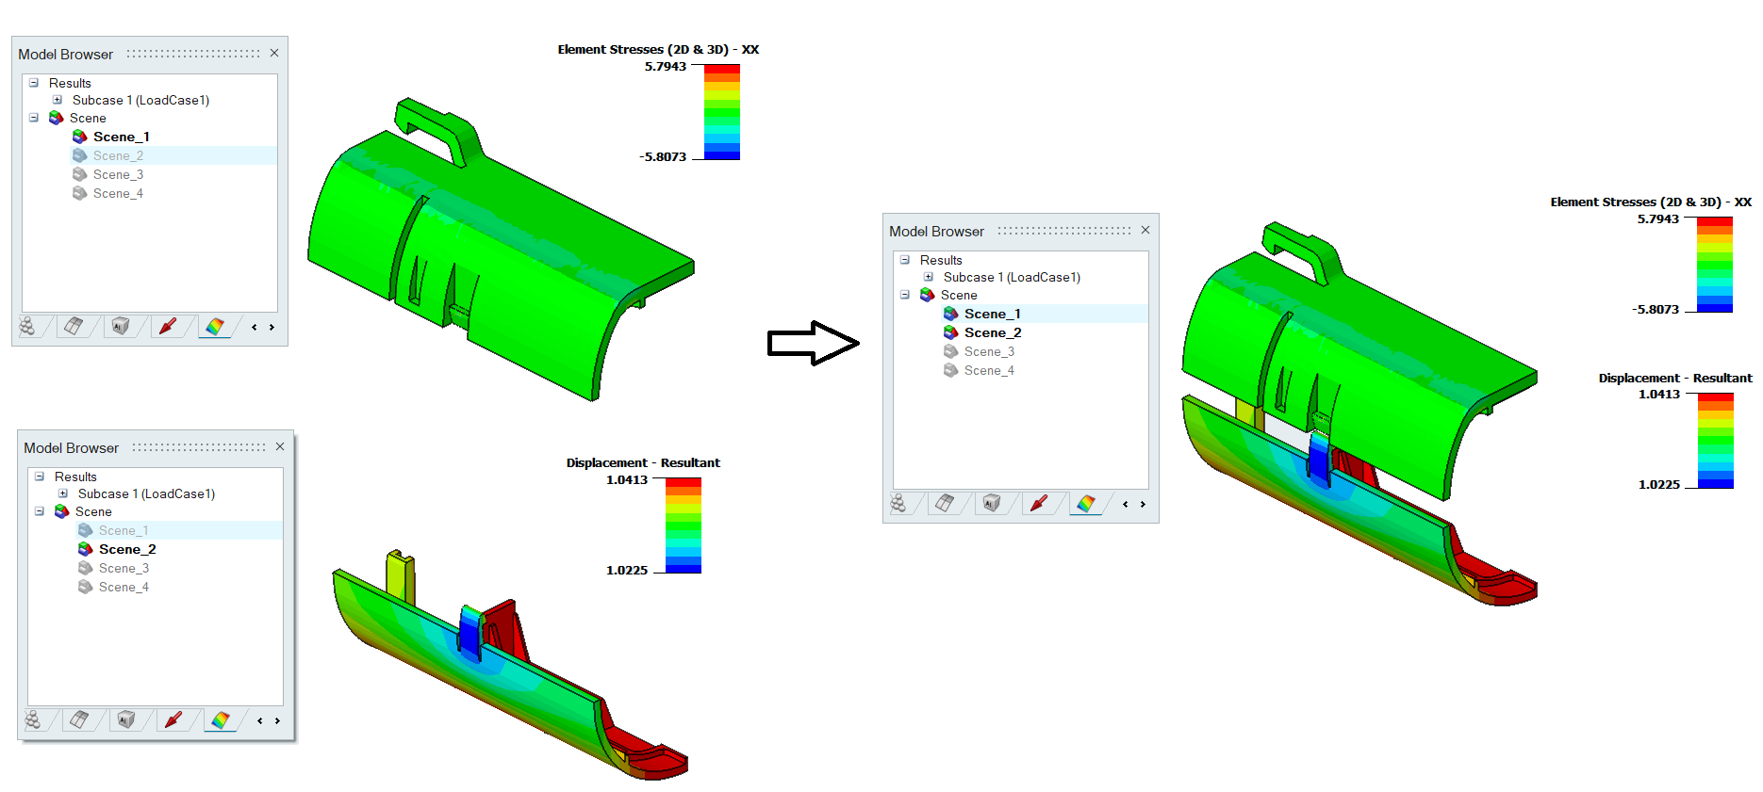This screenshot has height=792, width=1763.
Task: Click the property sheet tab in the combined-scenes browser
Action: click(945, 504)
